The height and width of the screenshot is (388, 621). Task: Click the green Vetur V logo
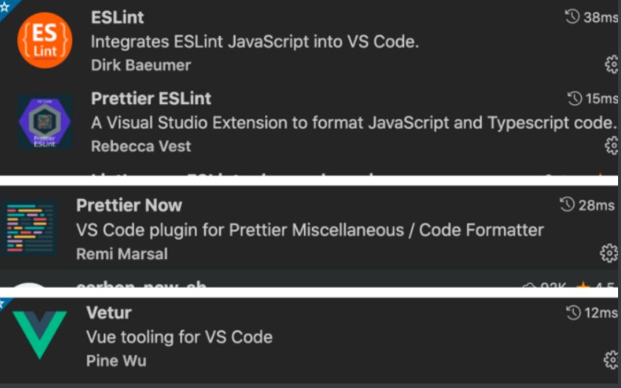pyautogui.click(x=40, y=335)
